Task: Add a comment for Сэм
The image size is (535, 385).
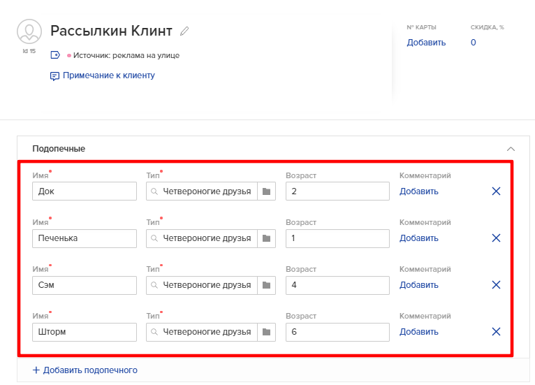Action: pyautogui.click(x=418, y=285)
